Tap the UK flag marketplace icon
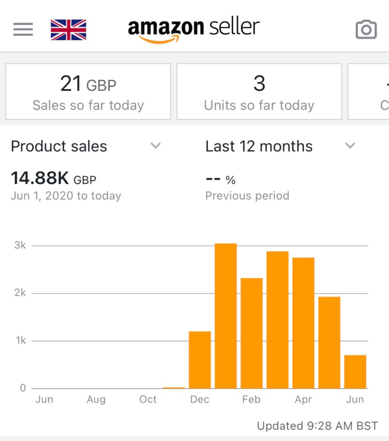This screenshot has height=441, width=389. (x=68, y=30)
